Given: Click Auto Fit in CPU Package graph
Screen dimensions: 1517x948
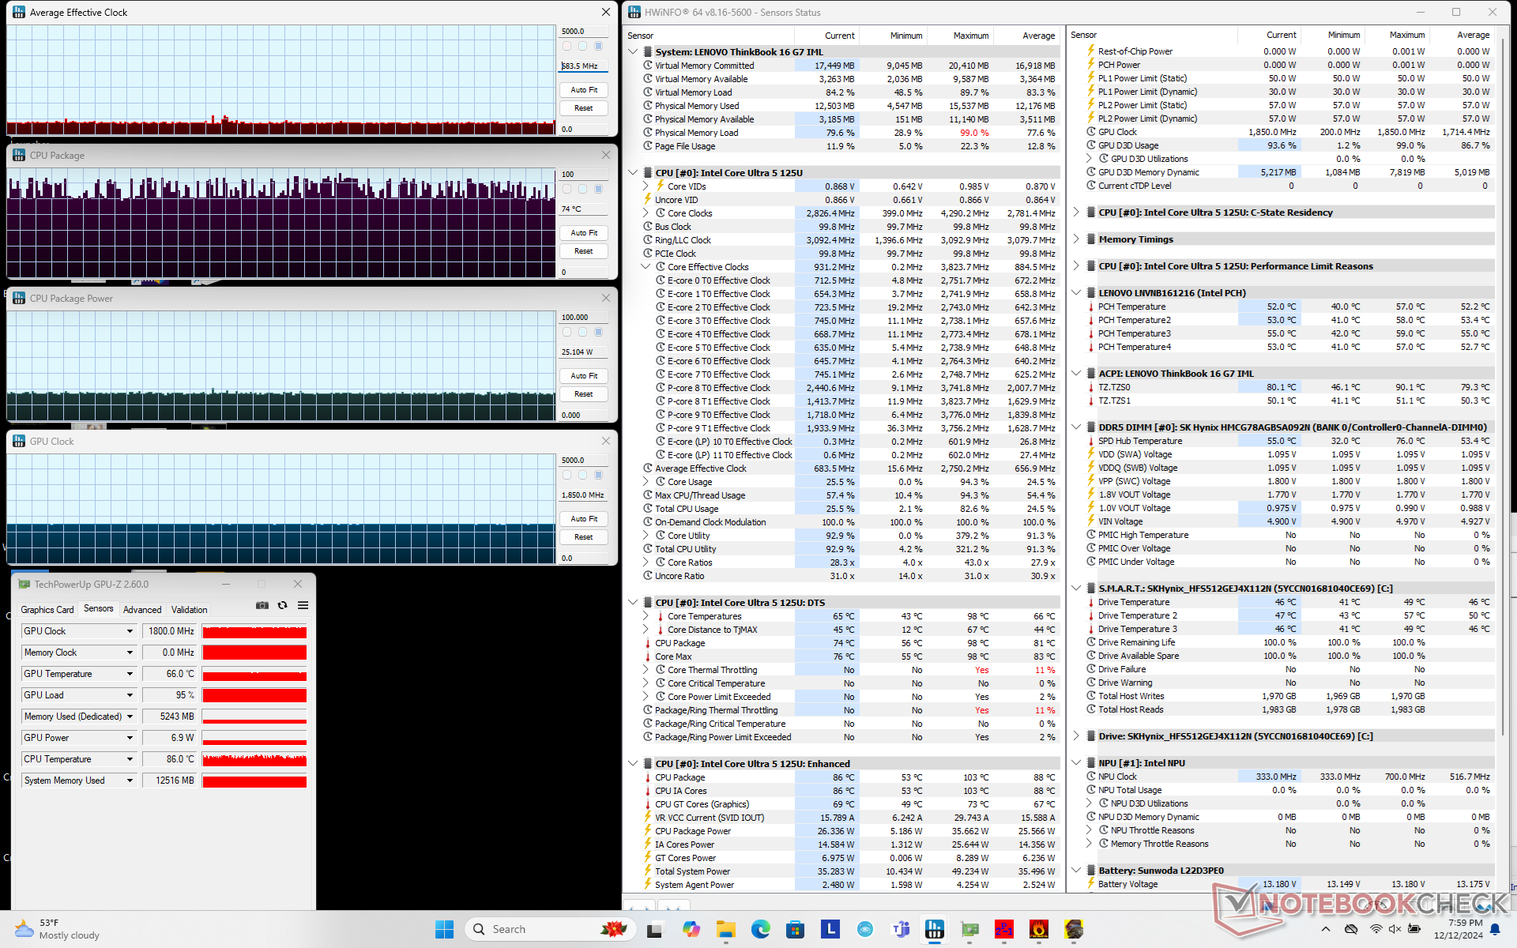Looking at the screenshot, I should 584,233.
